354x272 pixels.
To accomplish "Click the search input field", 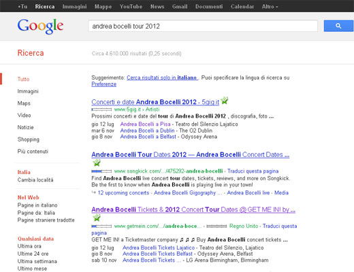I will point(203,26).
